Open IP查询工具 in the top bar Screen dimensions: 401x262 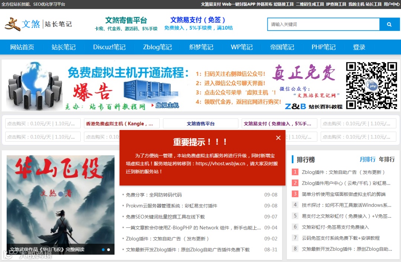(336, 4)
